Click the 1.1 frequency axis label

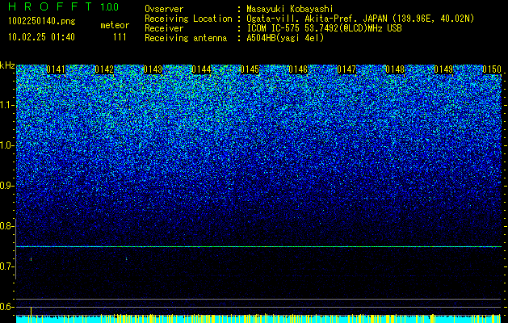6,105
